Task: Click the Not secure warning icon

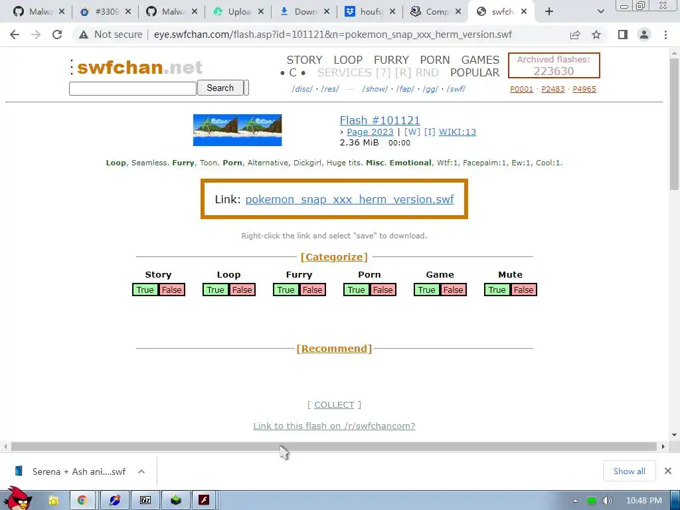Action: (83, 35)
